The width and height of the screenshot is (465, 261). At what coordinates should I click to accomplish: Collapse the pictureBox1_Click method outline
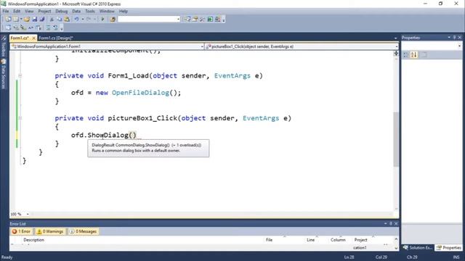[20, 118]
